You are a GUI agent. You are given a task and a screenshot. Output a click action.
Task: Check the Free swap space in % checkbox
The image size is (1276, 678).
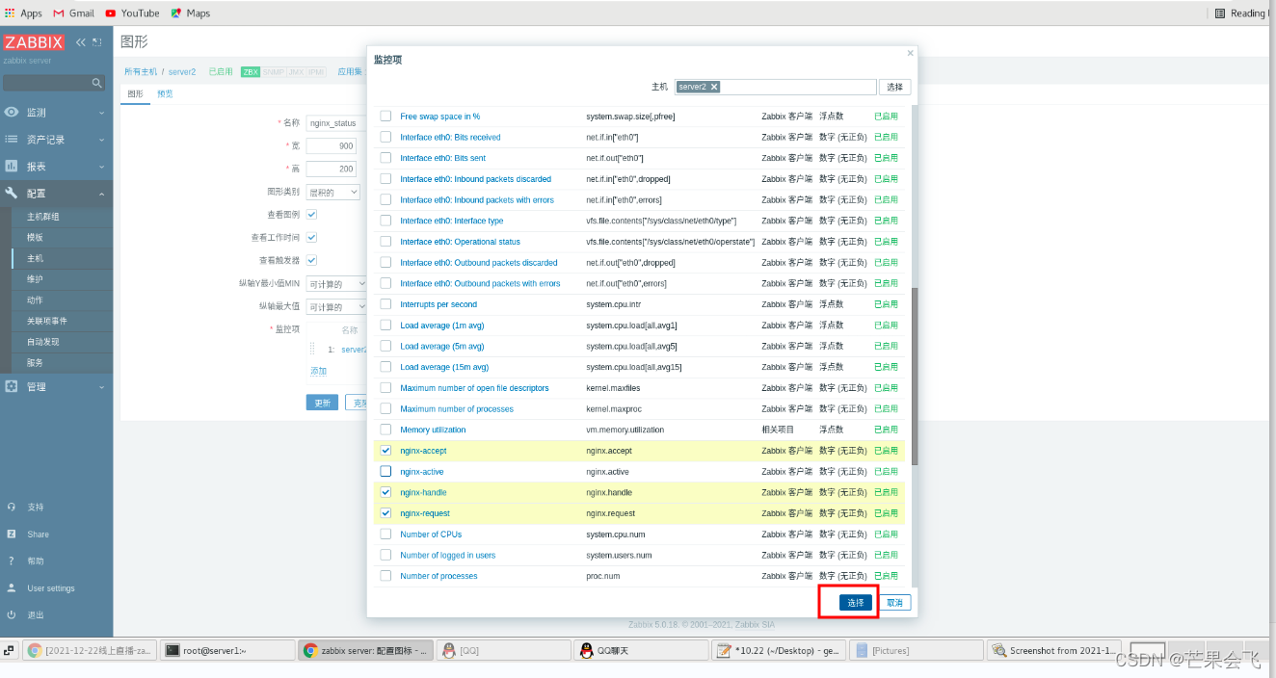pyautogui.click(x=385, y=116)
